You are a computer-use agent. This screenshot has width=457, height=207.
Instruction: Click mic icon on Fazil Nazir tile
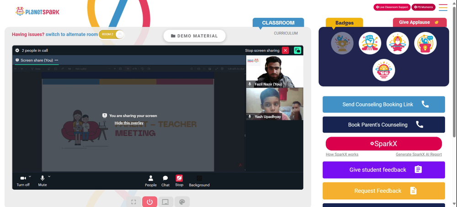click(250, 84)
